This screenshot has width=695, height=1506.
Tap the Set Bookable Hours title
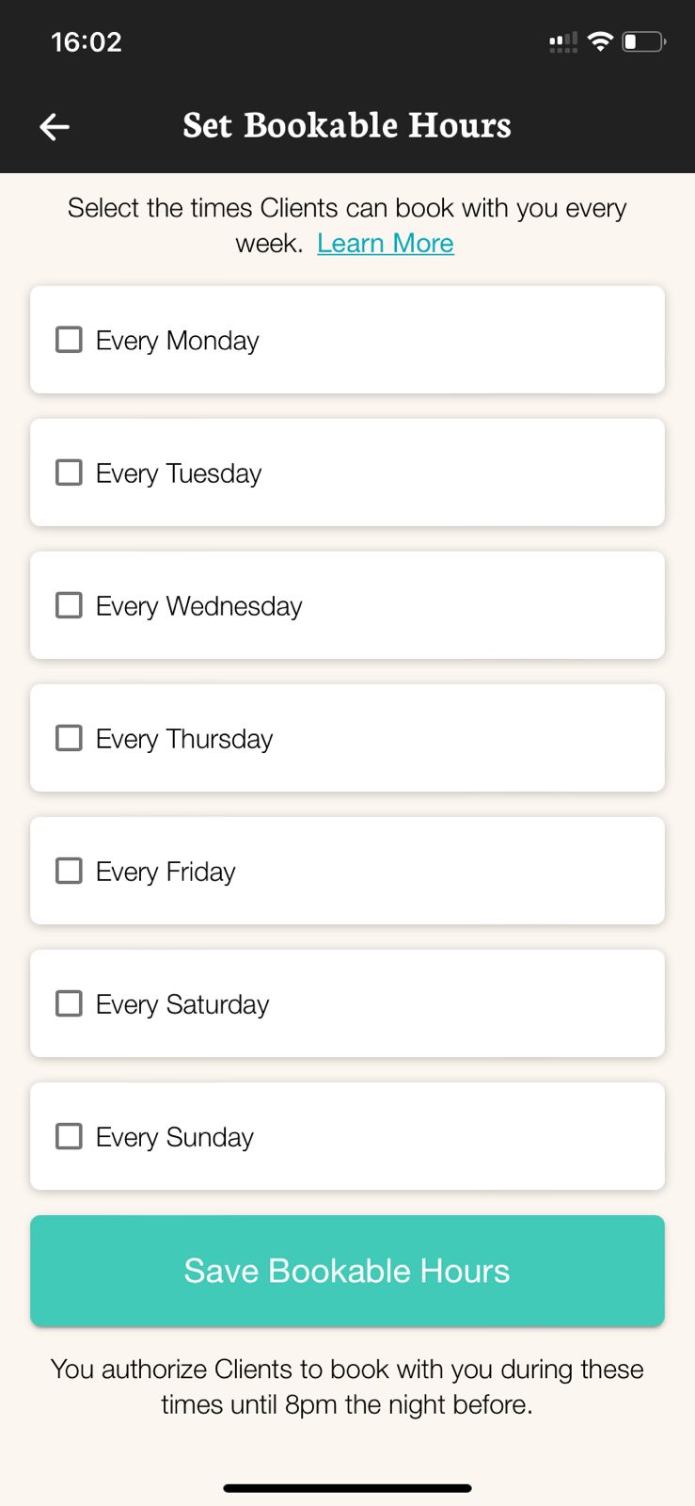point(347,125)
